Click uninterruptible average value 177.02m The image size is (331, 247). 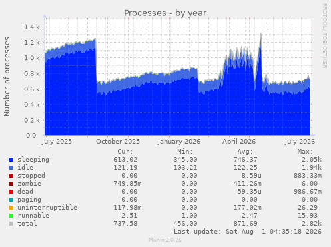pos(247,208)
